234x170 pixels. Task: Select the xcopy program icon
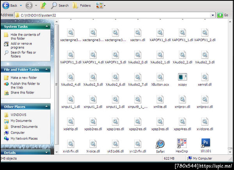point(183,77)
